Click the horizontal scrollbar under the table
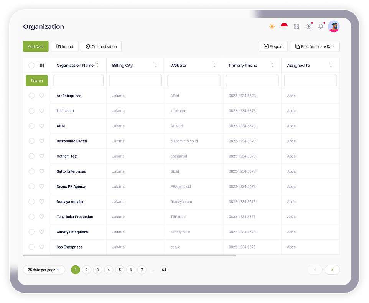Viewport: 369px width, 303px height. pyautogui.click(x=129, y=255)
